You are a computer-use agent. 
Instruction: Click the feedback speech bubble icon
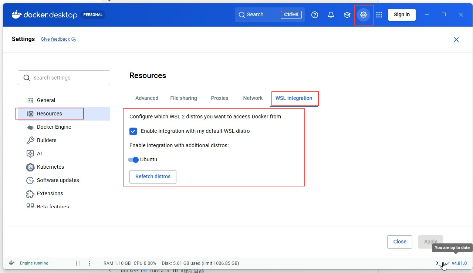[74, 39]
